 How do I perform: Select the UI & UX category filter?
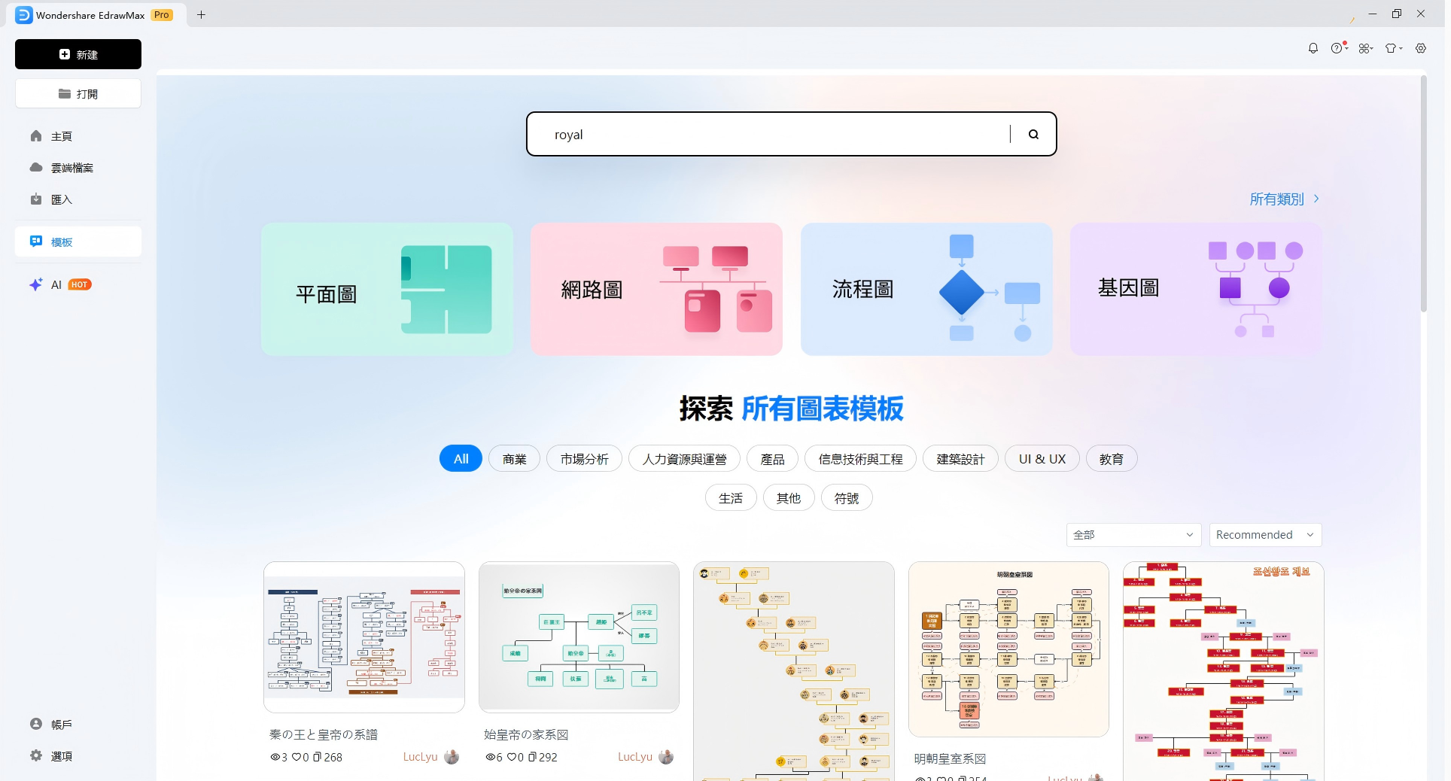tap(1042, 458)
